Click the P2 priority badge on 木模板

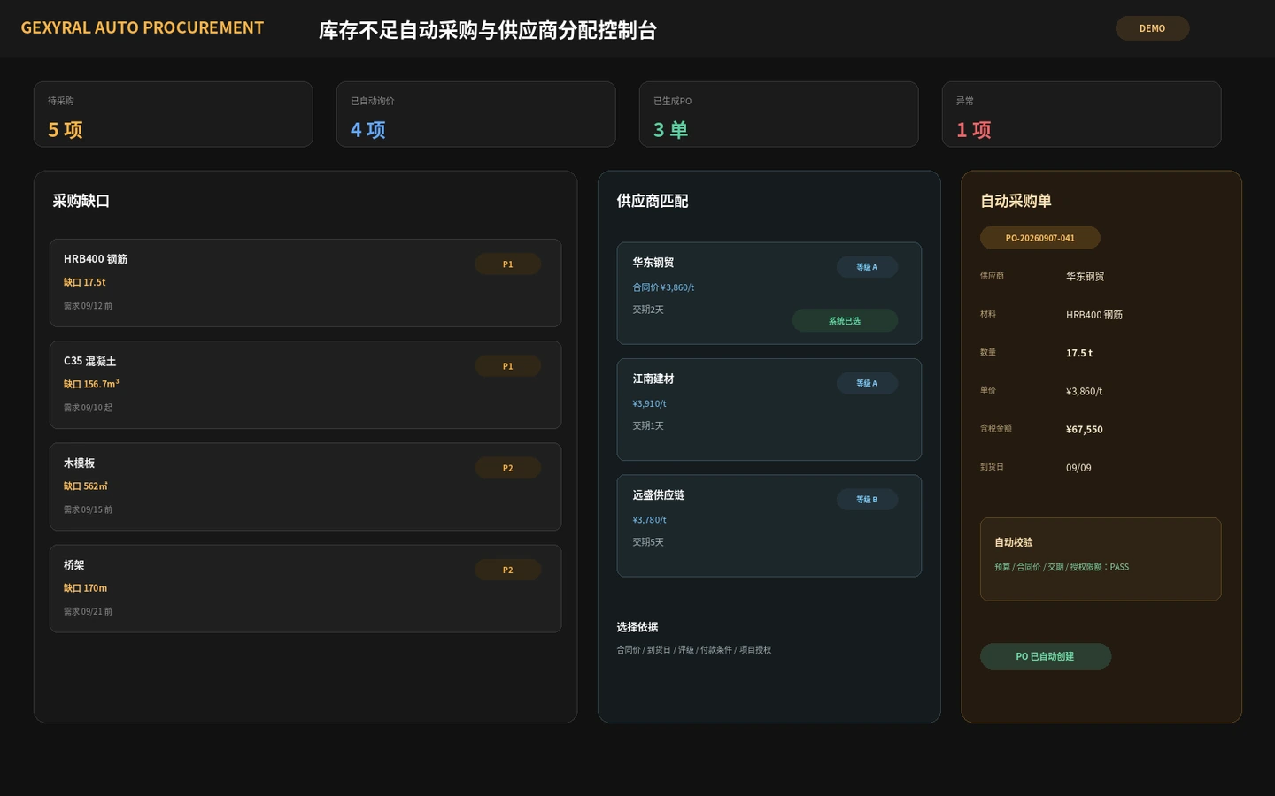(x=508, y=468)
